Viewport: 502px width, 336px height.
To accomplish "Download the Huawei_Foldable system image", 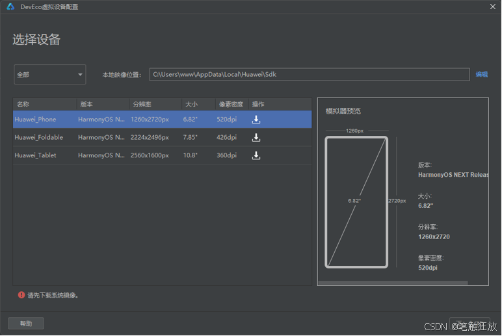I will click(x=256, y=137).
